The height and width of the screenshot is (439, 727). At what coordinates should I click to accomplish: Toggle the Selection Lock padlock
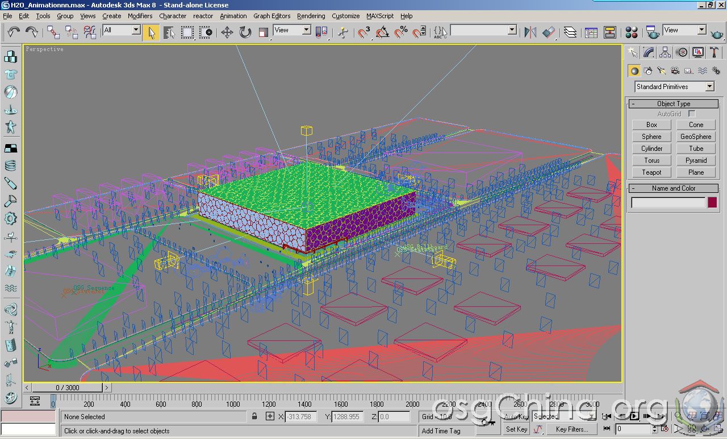coord(255,416)
